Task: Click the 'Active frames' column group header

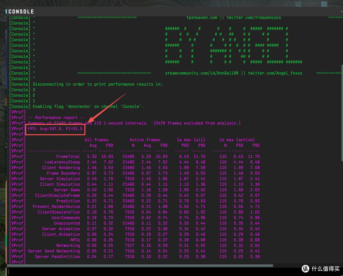Action: click(145, 140)
